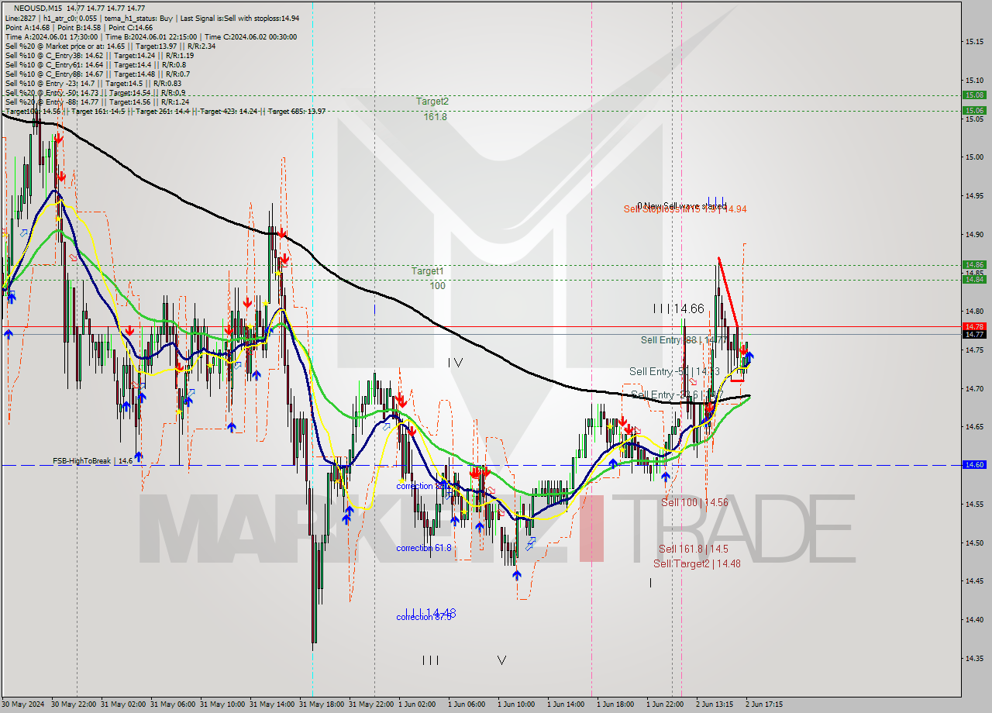Click the 14.35 price axis value

(973, 658)
